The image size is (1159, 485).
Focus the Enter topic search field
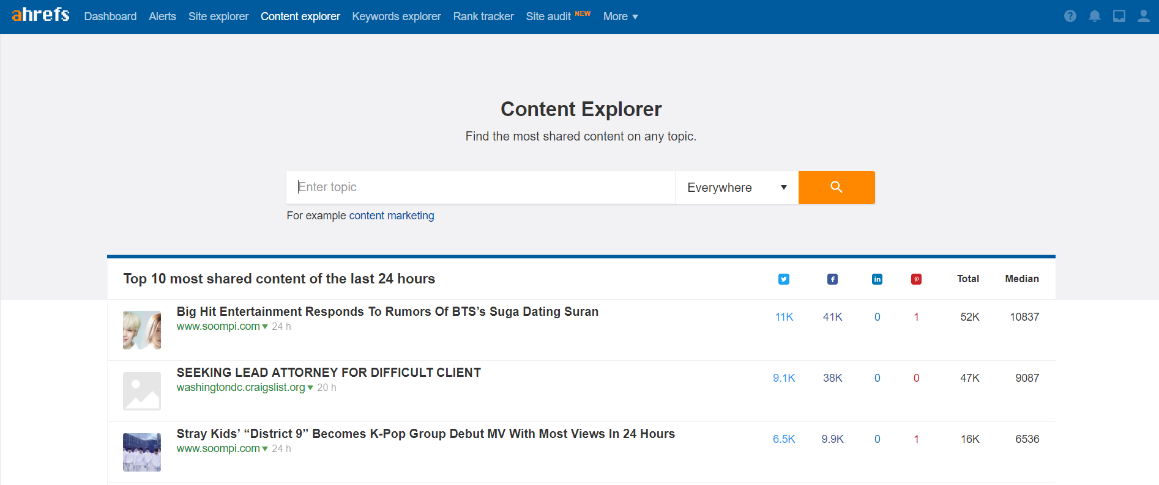(480, 188)
